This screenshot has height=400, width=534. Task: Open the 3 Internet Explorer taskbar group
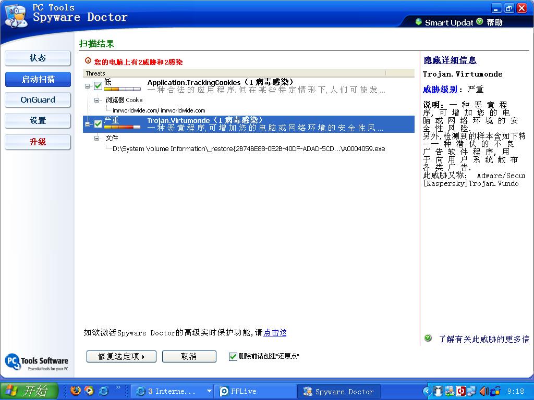[173, 392]
